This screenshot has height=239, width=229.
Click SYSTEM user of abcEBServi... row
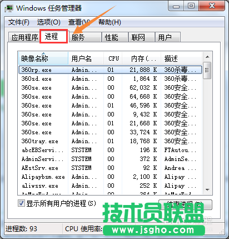(x=82, y=150)
